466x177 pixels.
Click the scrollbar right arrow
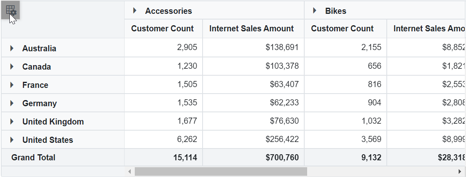click(x=459, y=172)
